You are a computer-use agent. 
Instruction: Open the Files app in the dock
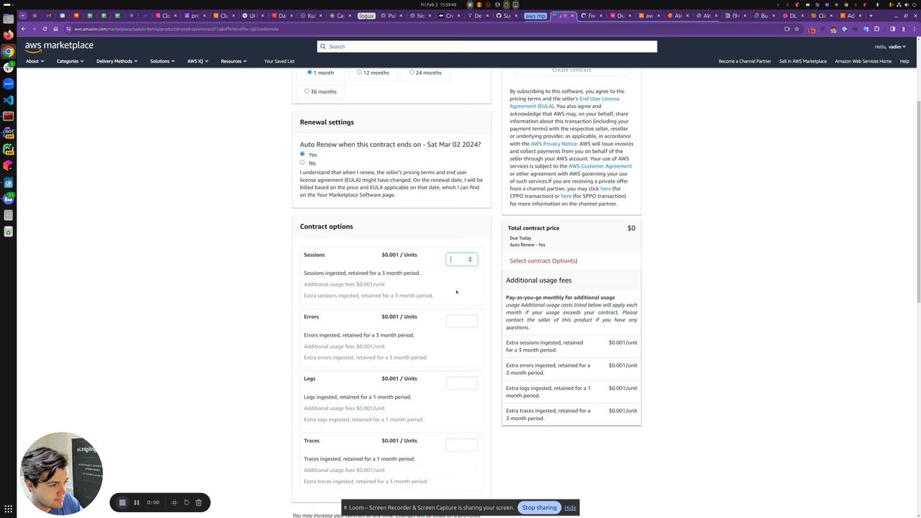pyautogui.click(x=8, y=18)
